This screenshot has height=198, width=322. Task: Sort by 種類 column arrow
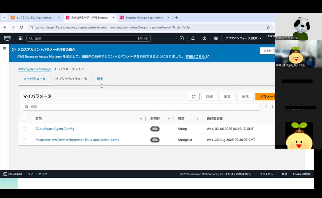197,119
